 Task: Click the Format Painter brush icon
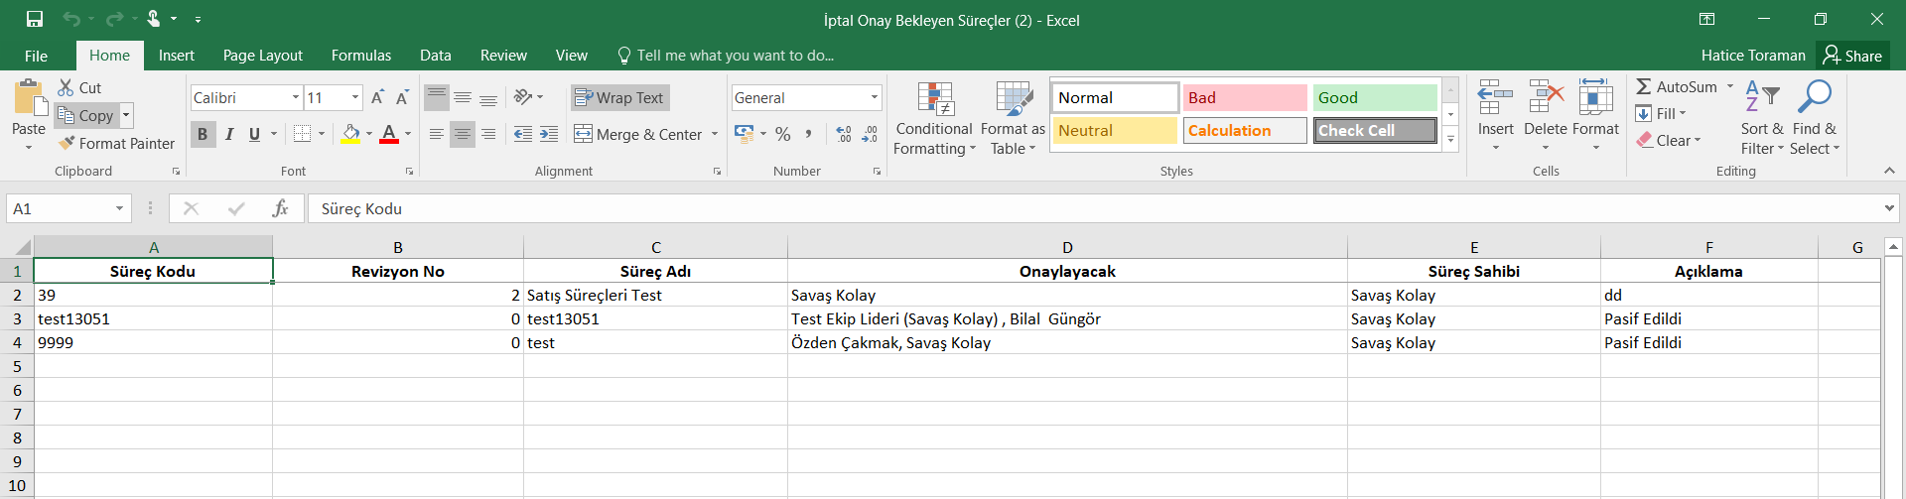(x=67, y=144)
